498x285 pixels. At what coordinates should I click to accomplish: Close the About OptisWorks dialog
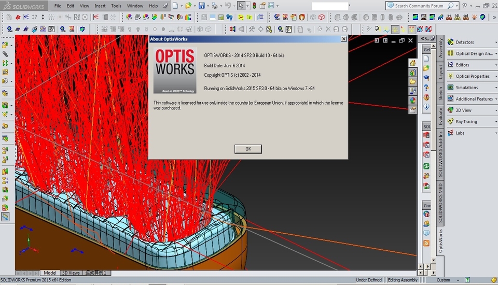tap(343, 39)
